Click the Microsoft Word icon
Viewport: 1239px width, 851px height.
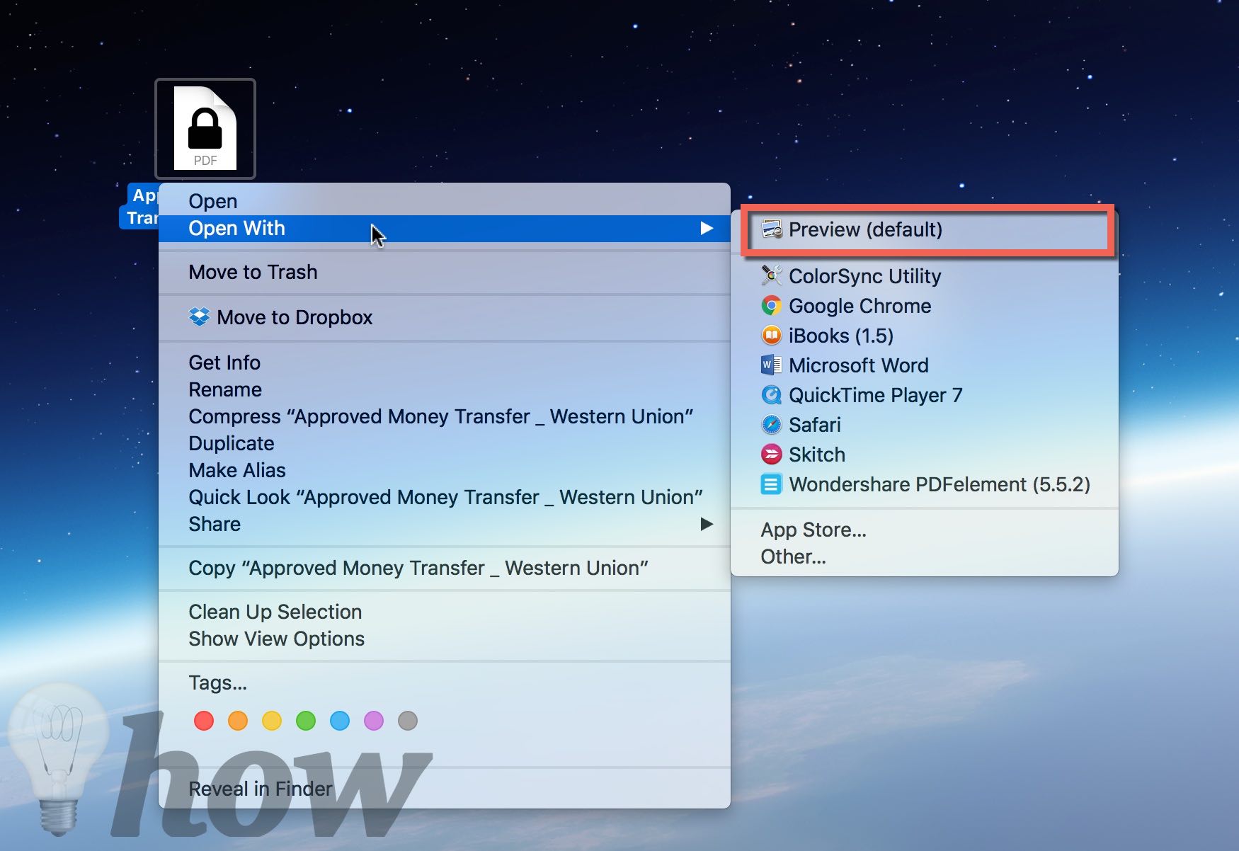tap(772, 365)
